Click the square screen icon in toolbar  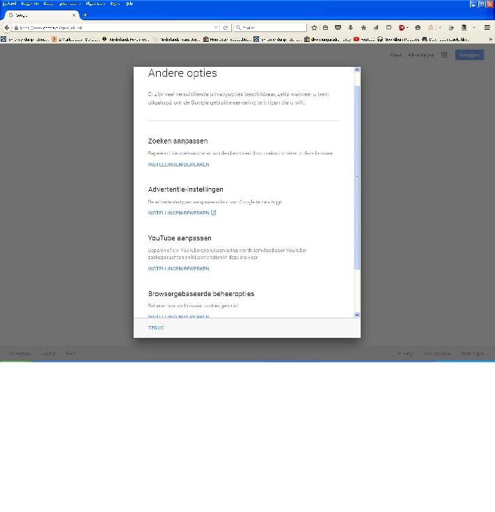pyautogui.click(x=388, y=28)
